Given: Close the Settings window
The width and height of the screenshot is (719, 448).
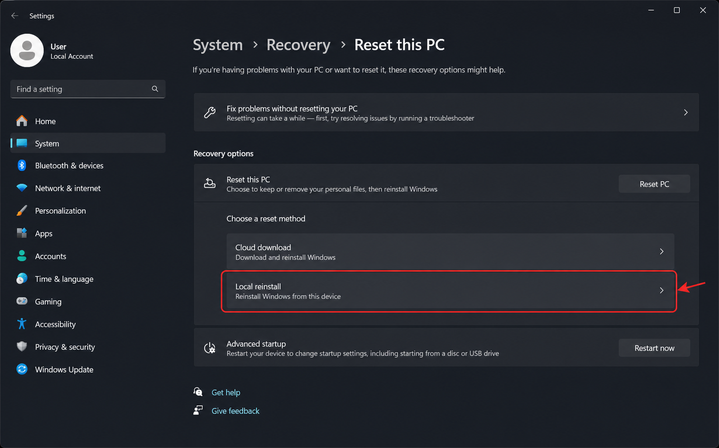Looking at the screenshot, I should [703, 10].
